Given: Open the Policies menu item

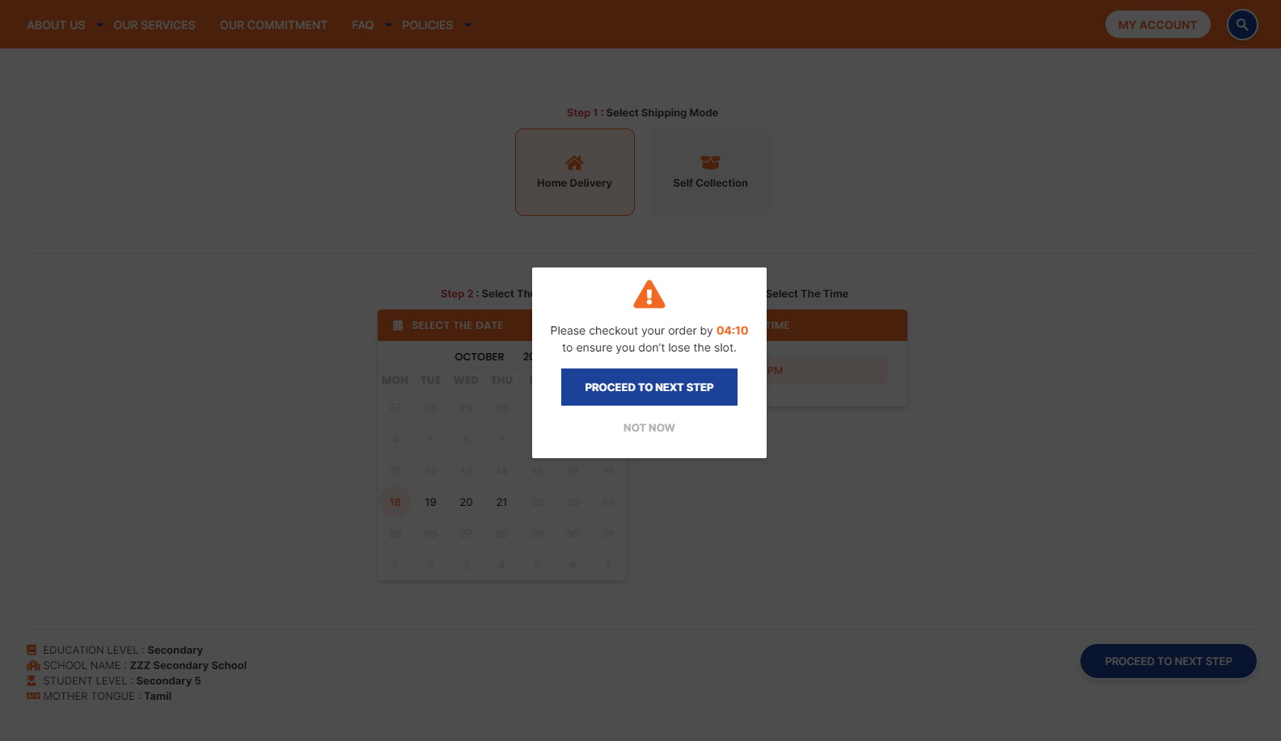Looking at the screenshot, I should (427, 25).
